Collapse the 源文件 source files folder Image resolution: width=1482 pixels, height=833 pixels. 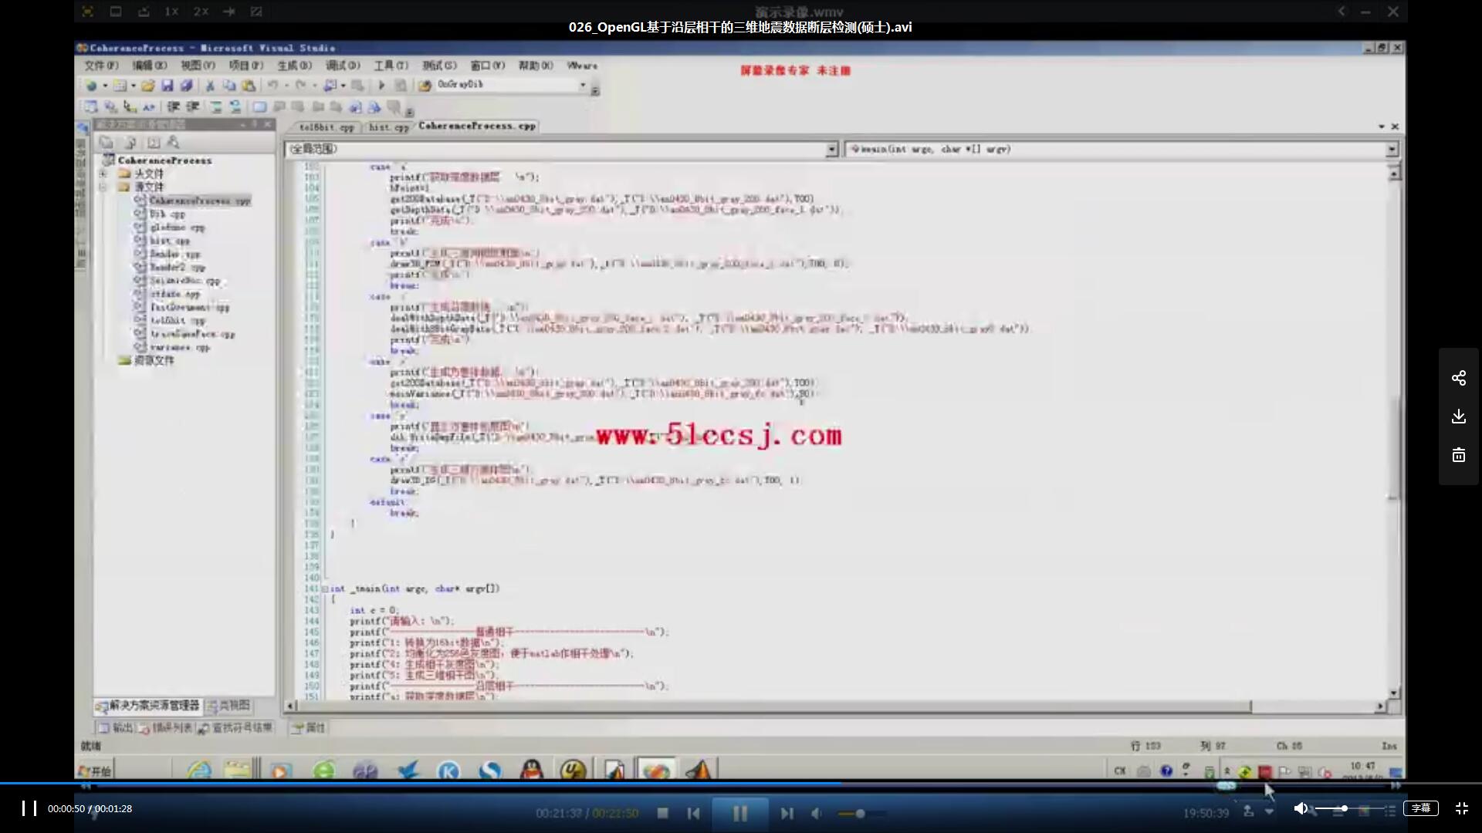pyautogui.click(x=103, y=187)
